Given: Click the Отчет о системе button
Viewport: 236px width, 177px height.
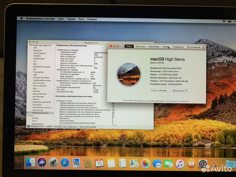Looking at the screenshot, I should tap(159, 90).
